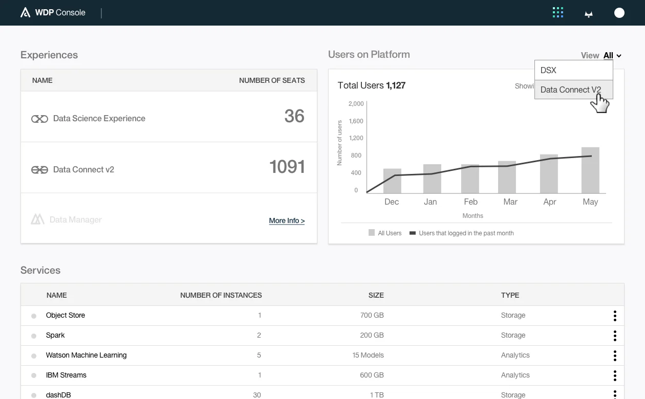The image size is (645, 399).
Task: Click the Total Users 1,127 label
Action: (372, 85)
